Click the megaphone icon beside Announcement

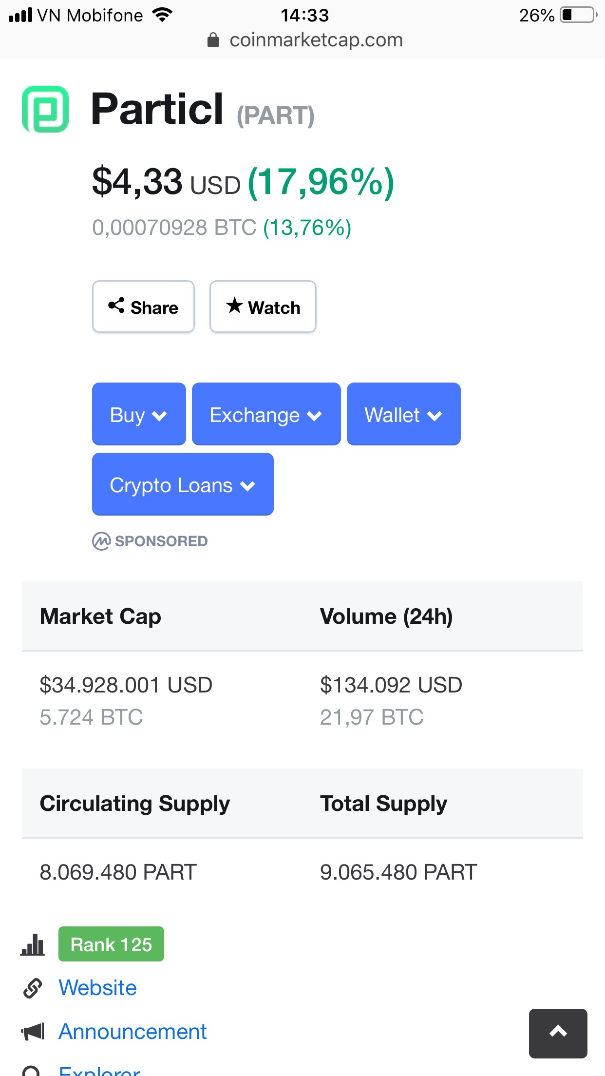click(33, 1031)
